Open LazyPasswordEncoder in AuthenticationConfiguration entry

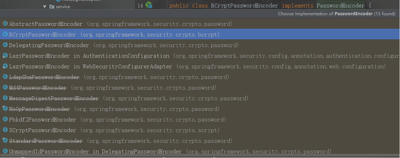[x=89, y=56]
